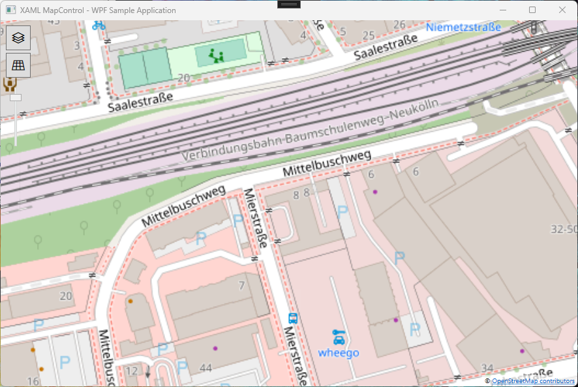Click the blue bicycle parking icon near Saalestraße
Viewport: 578px width, 387px height.
point(98,24)
